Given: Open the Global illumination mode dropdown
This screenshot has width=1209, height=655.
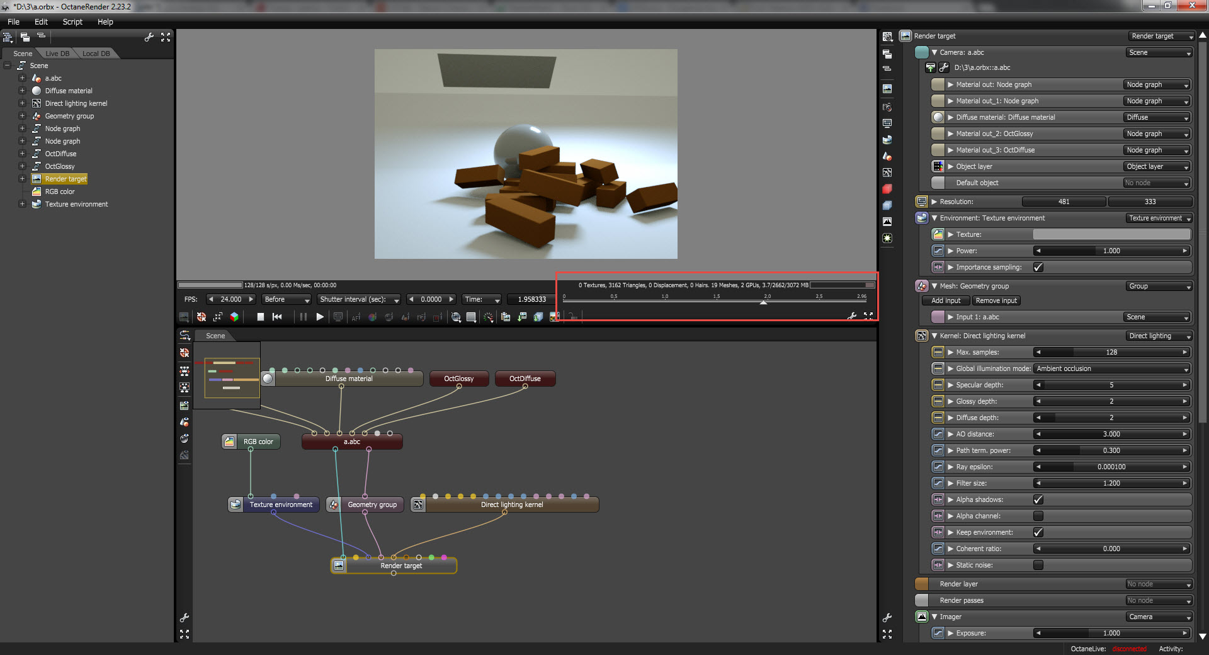Looking at the screenshot, I should point(1111,368).
